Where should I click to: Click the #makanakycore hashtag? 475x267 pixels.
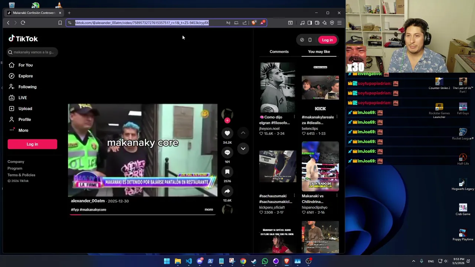click(x=93, y=210)
